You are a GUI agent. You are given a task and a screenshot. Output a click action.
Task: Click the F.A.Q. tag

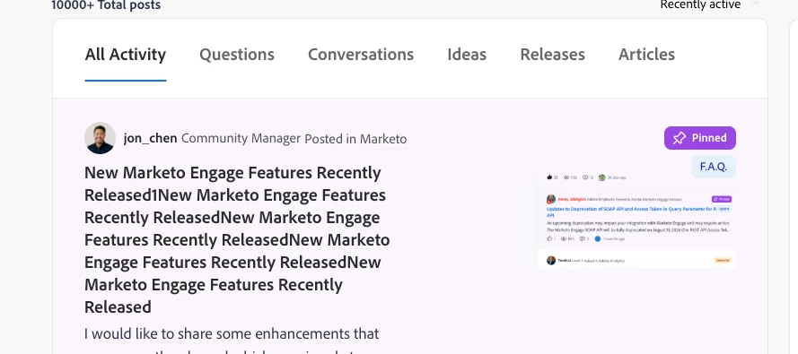(x=713, y=167)
